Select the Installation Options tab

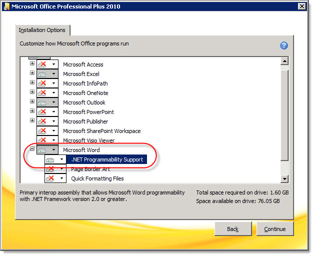[x=42, y=30]
